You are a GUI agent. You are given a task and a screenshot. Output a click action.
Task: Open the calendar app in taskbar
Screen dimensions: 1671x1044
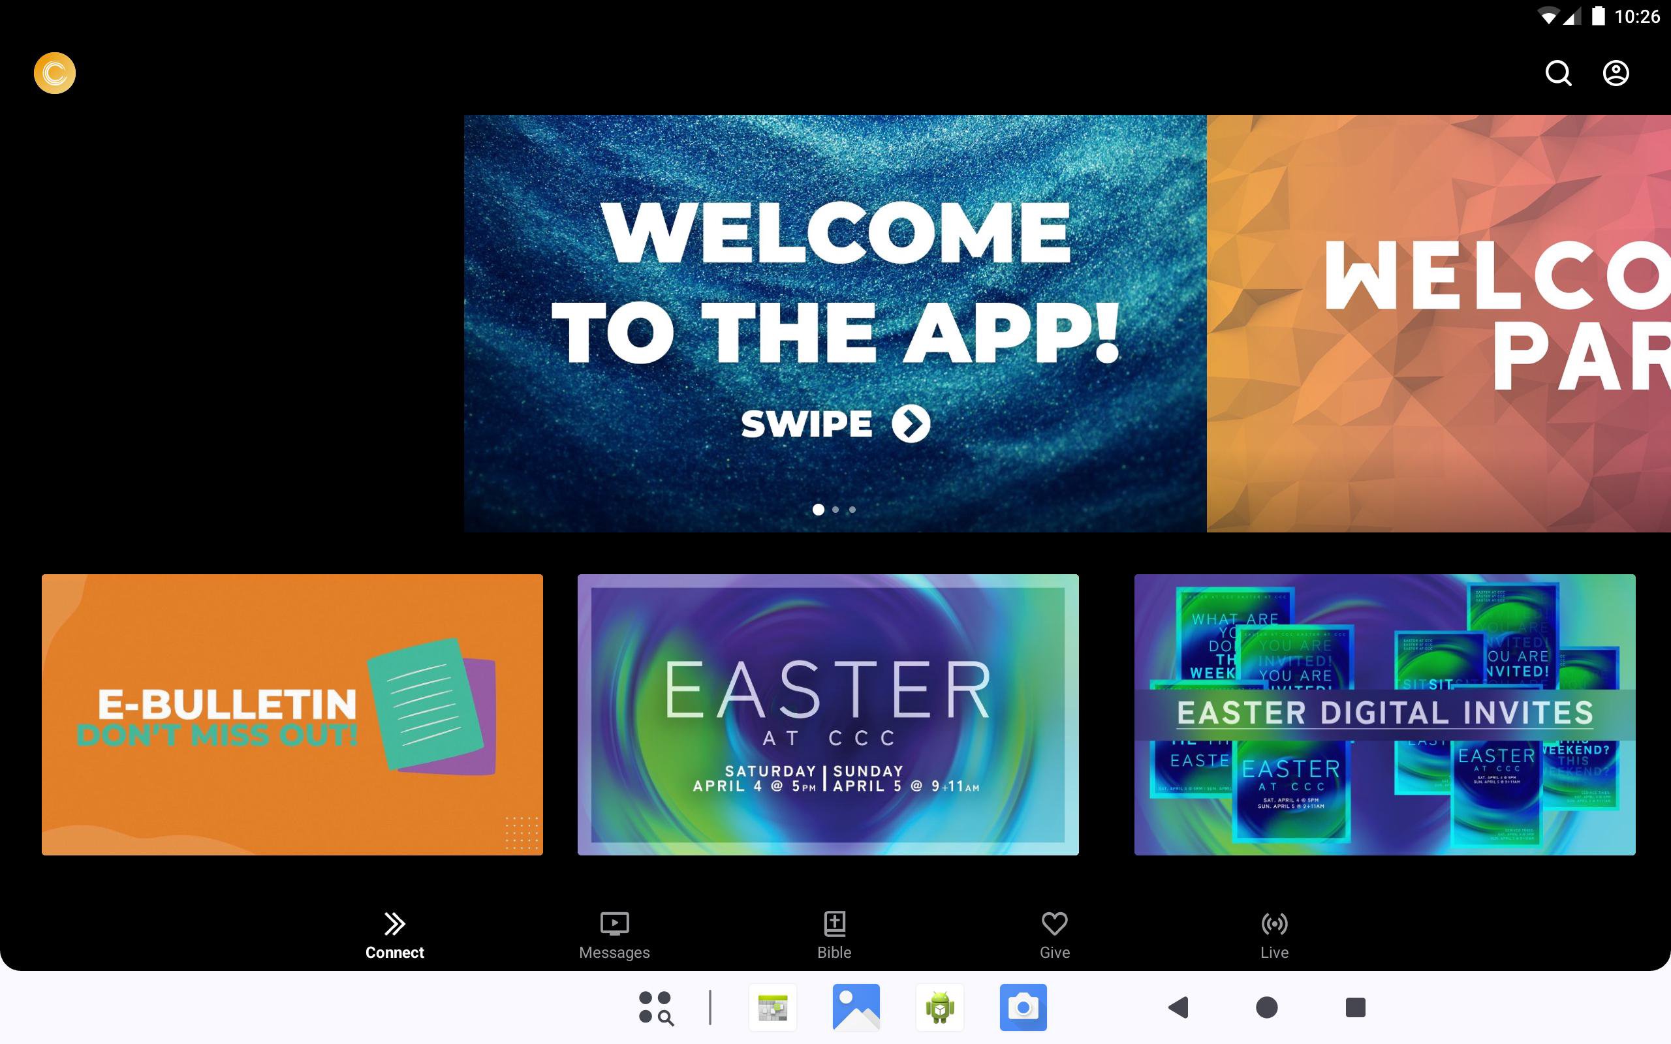click(773, 1007)
